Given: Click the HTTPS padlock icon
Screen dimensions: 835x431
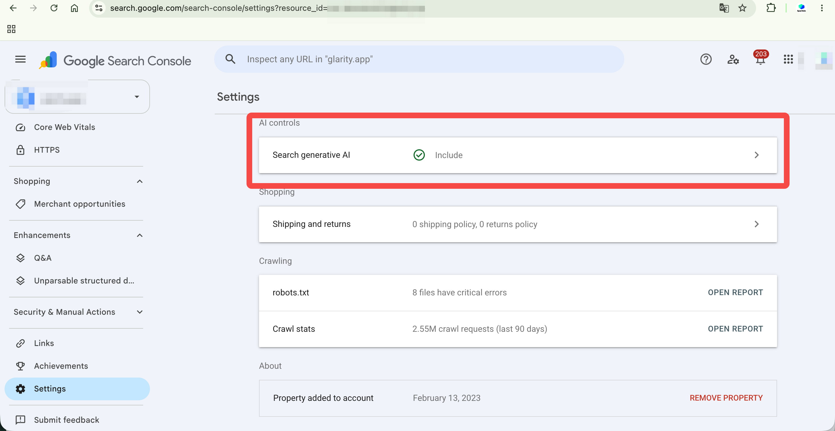Looking at the screenshot, I should [x=20, y=150].
